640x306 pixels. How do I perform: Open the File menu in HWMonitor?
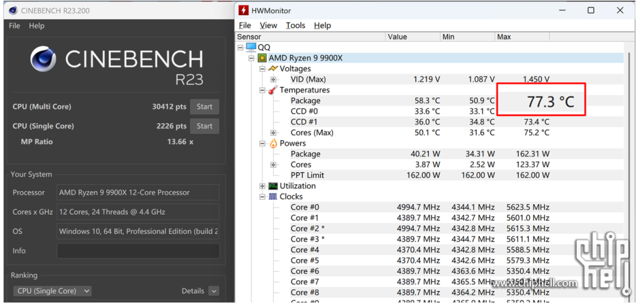click(x=245, y=25)
